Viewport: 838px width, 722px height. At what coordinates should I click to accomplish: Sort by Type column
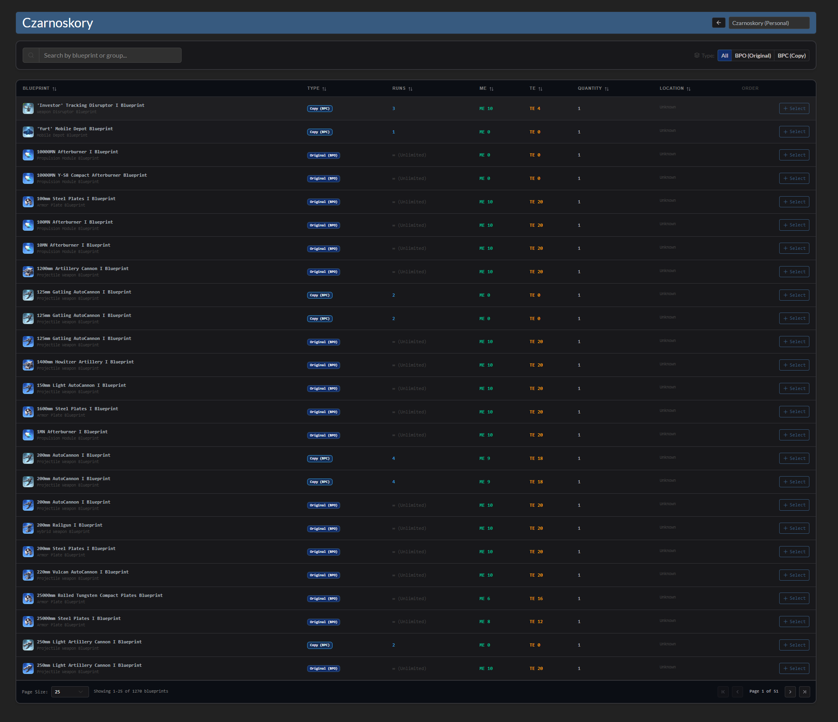pos(317,89)
